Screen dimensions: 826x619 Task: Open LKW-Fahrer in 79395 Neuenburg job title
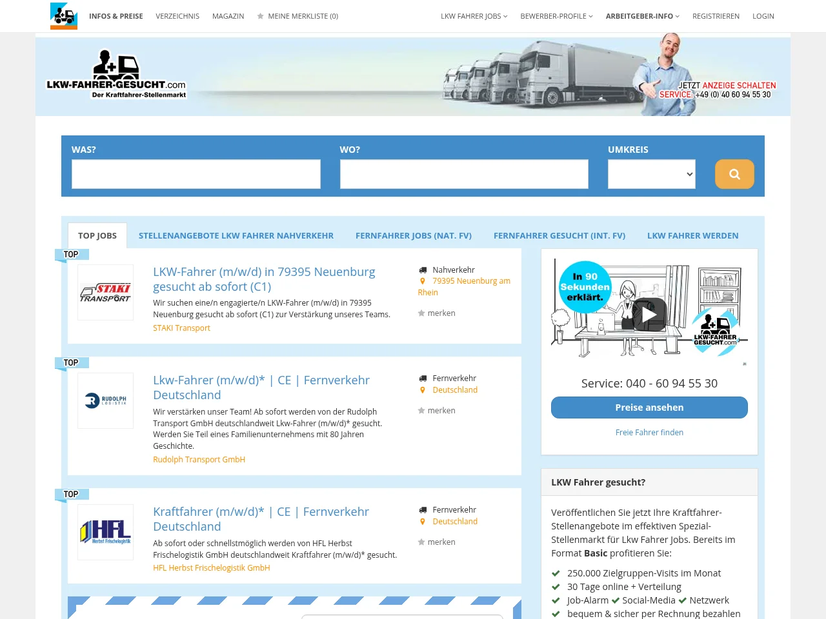264,279
